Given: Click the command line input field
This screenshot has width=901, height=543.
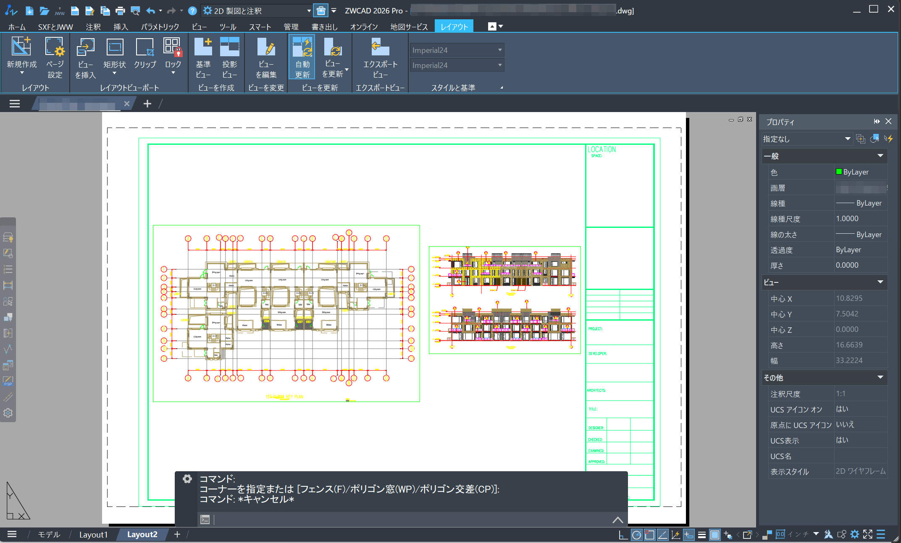Looking at the screenshot, I should click(412, 520).
